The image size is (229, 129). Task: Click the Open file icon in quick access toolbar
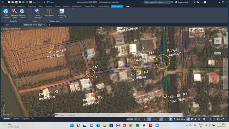[x=13, y=2]
